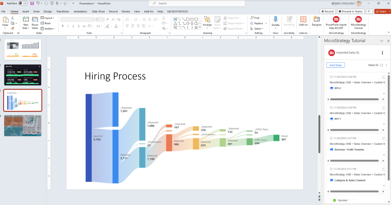
Task: Click the Add Data button
Action: point(335,65)
